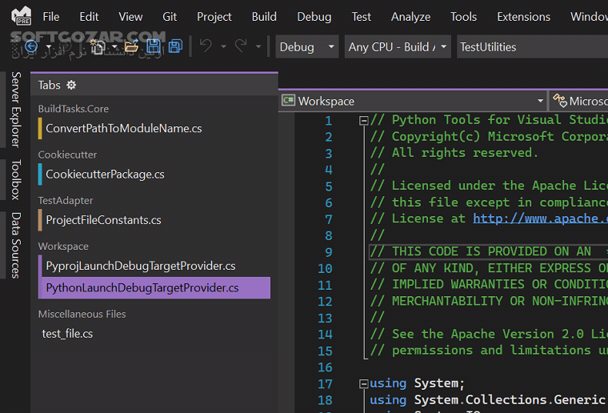Open the Build menu

(264, 17)
